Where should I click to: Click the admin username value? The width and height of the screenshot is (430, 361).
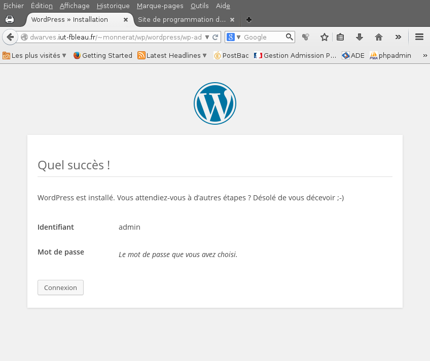tap(129, 227)
